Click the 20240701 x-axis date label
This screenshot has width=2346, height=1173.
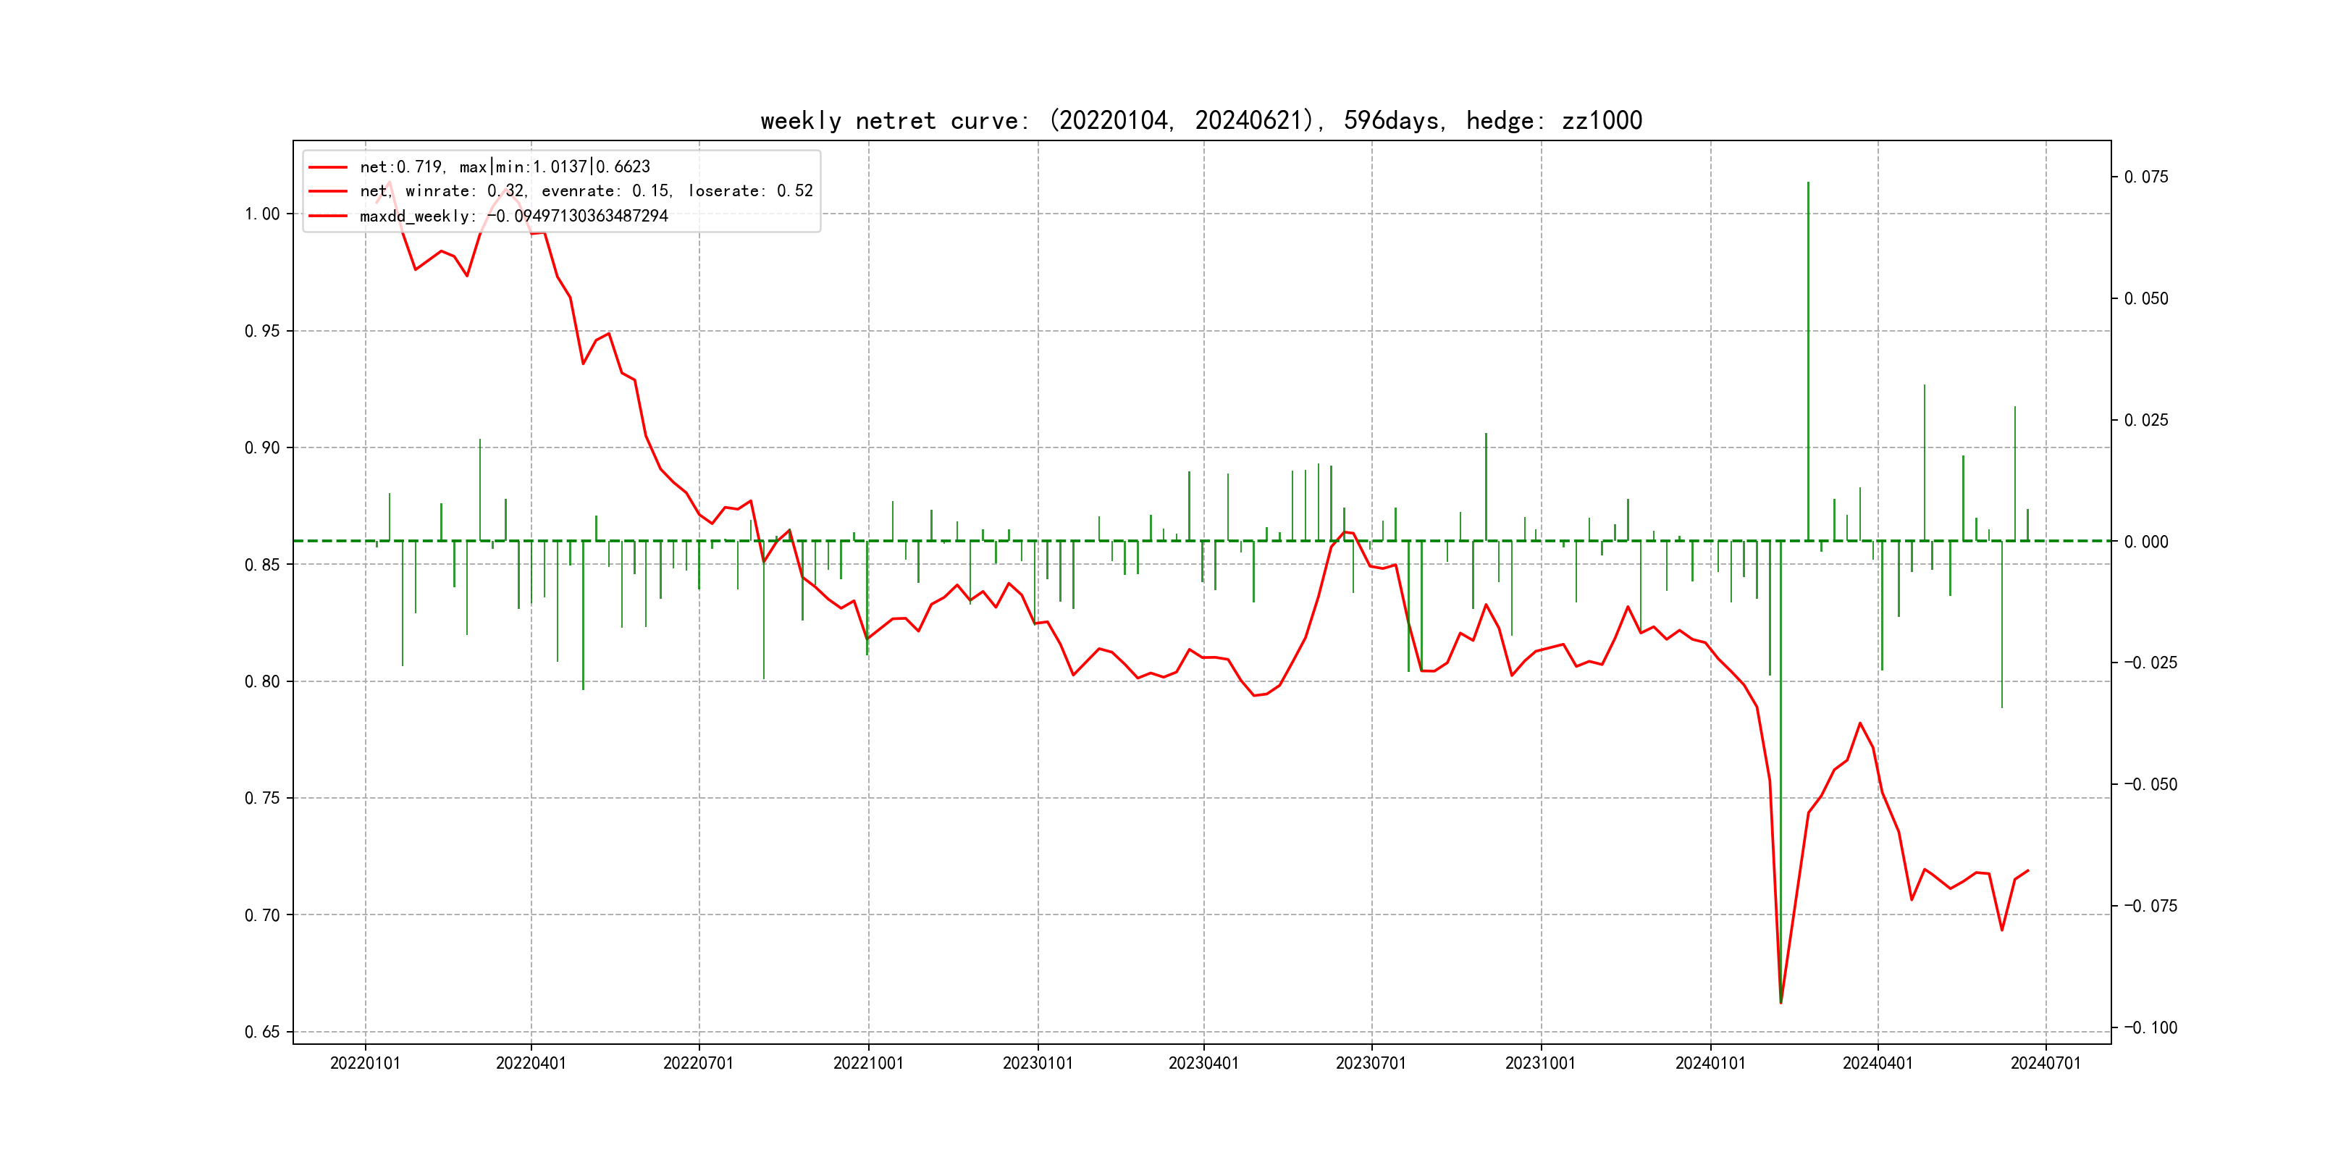click(2046, 1064)
